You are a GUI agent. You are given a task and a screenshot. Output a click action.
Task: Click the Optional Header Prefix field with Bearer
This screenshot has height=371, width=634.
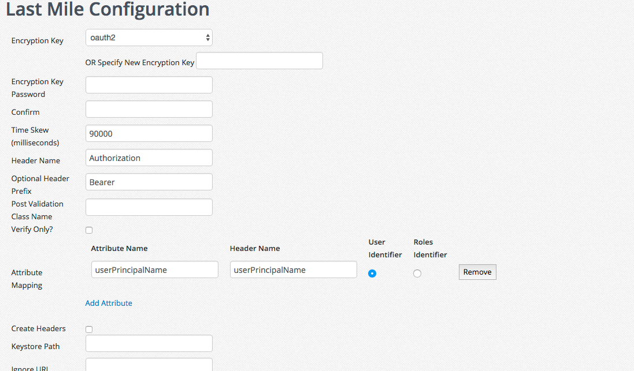pyautogui.click(x=149, y=182)
